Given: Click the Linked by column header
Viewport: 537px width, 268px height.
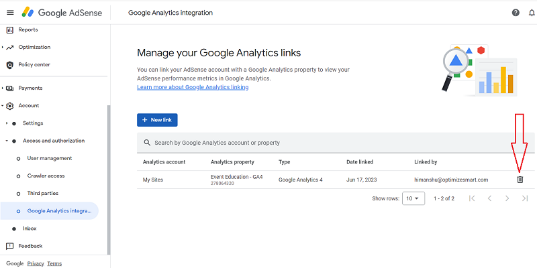Looking at the screenshot, I should pos(426,162).
